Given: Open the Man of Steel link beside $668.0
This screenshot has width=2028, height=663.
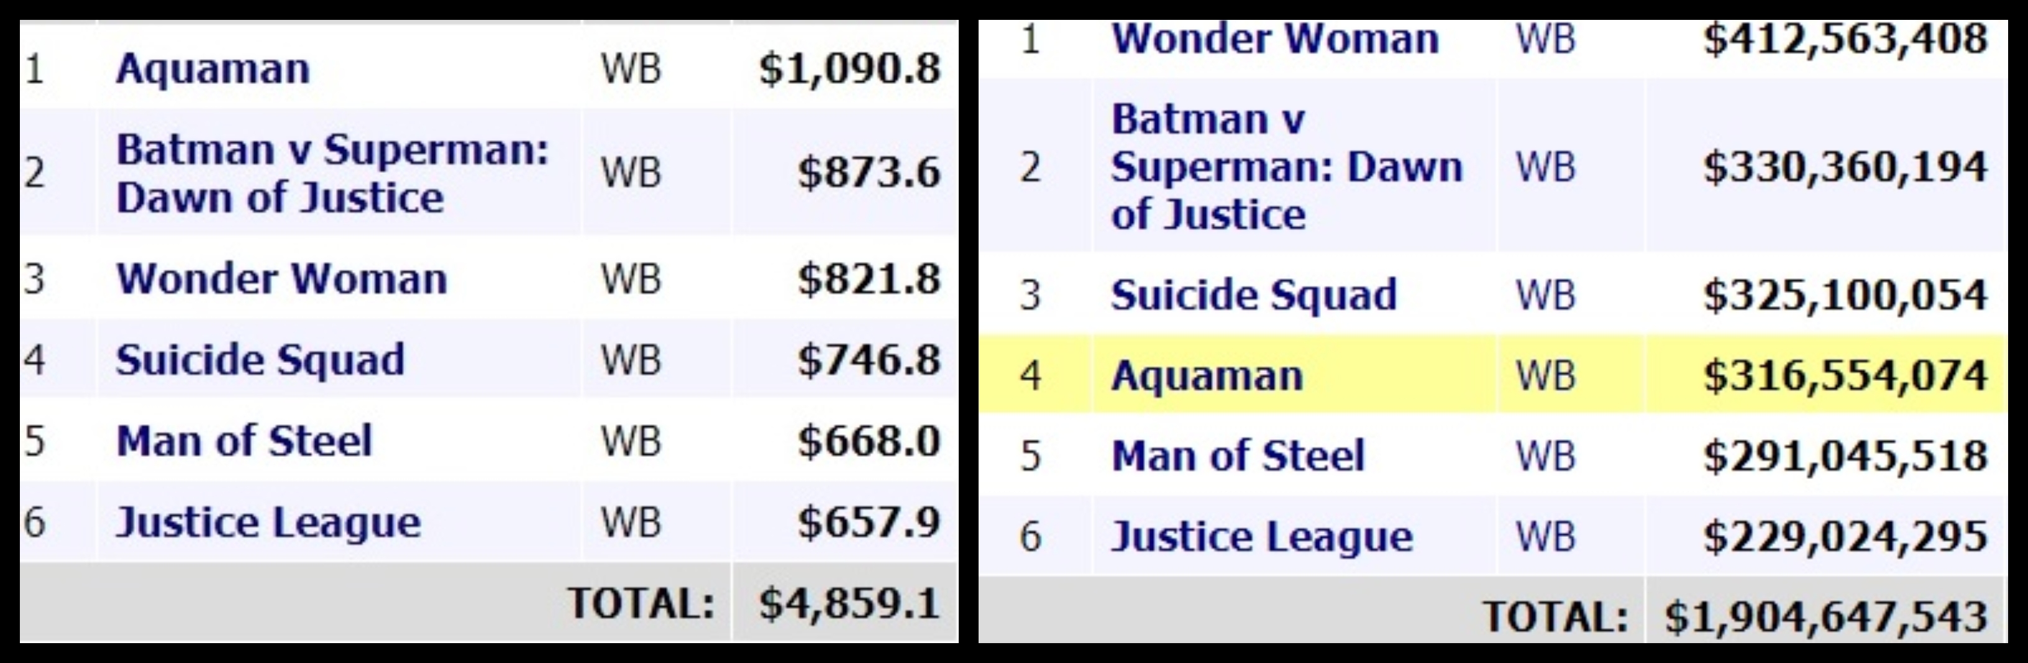Looking at the screenshot, I should (244, 441).
